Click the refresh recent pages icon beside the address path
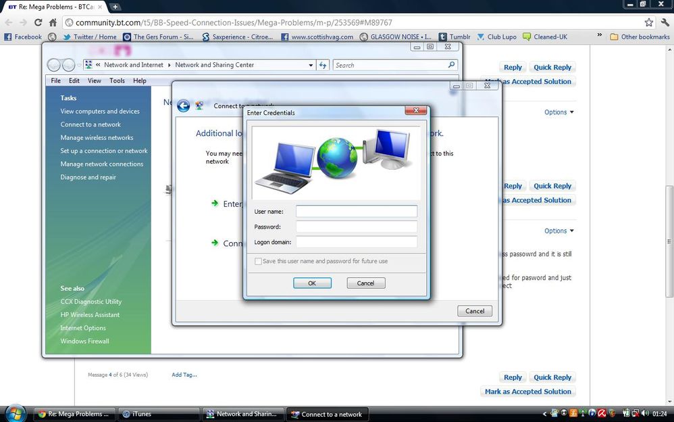 (x=322, y=65)
